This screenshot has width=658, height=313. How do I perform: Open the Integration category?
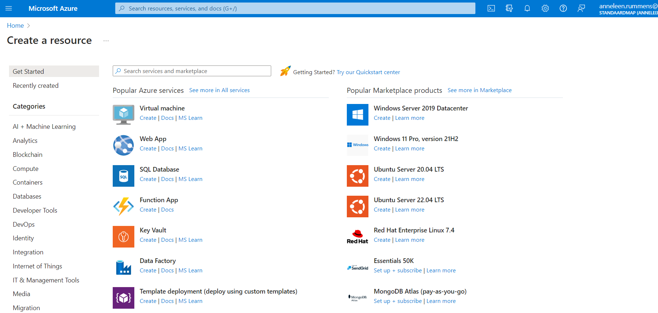click(x=28, y=252)
